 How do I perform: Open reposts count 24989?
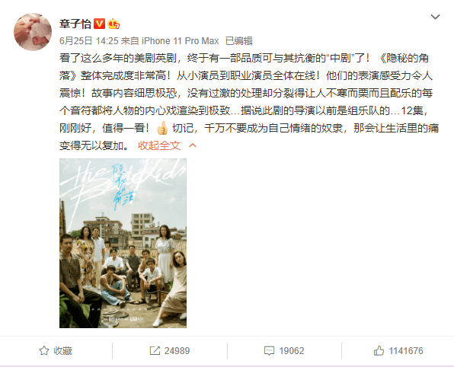(170, 351)
